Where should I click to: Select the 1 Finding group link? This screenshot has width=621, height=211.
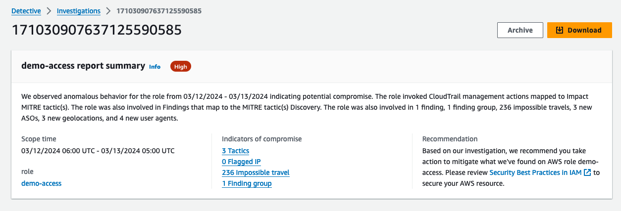tap(247, 183)
